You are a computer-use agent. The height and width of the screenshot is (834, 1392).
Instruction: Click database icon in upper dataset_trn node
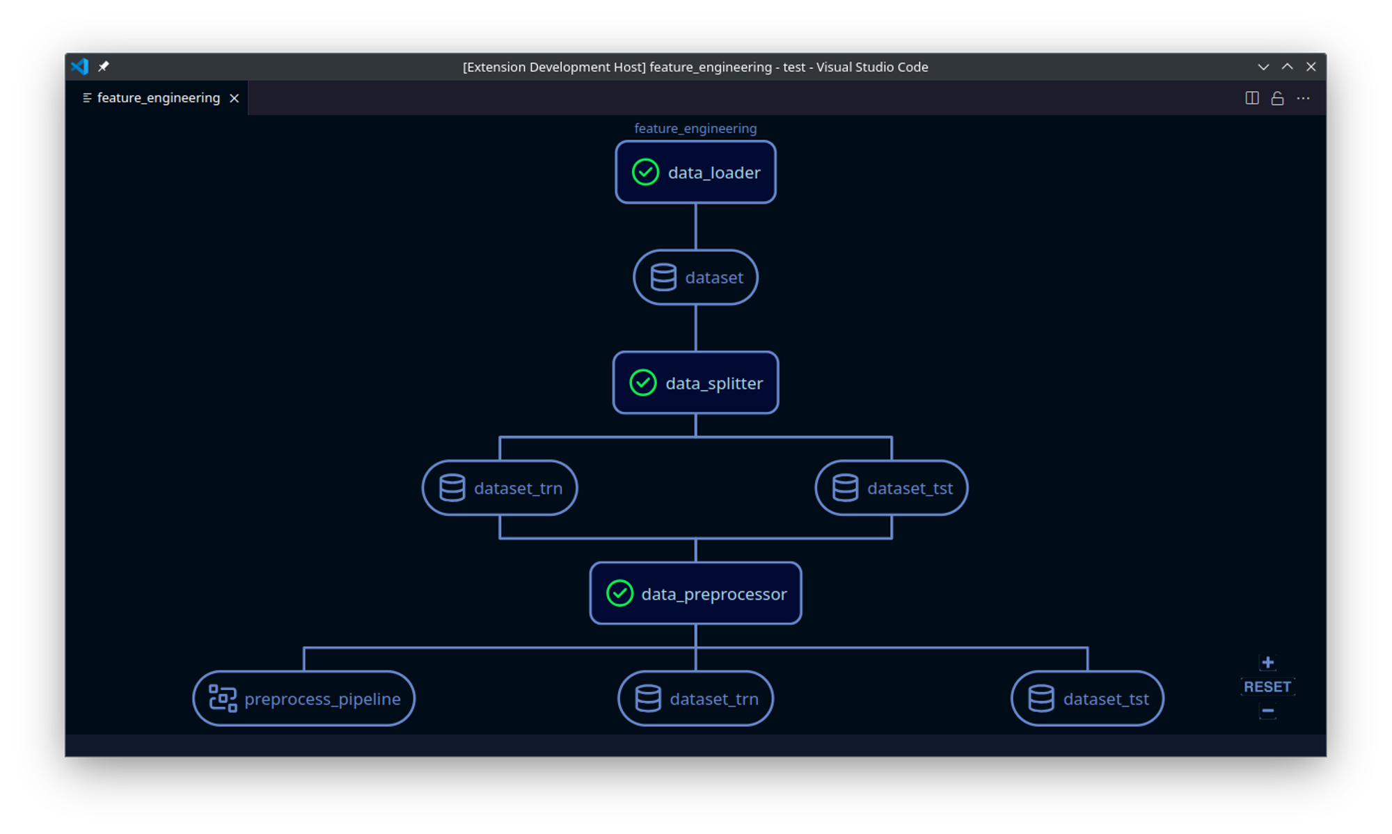(x=452, y=488)
